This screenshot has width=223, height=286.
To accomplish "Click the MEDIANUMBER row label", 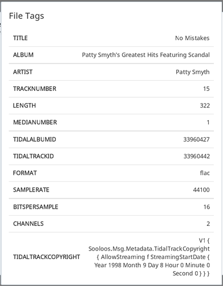I will 35,122.
